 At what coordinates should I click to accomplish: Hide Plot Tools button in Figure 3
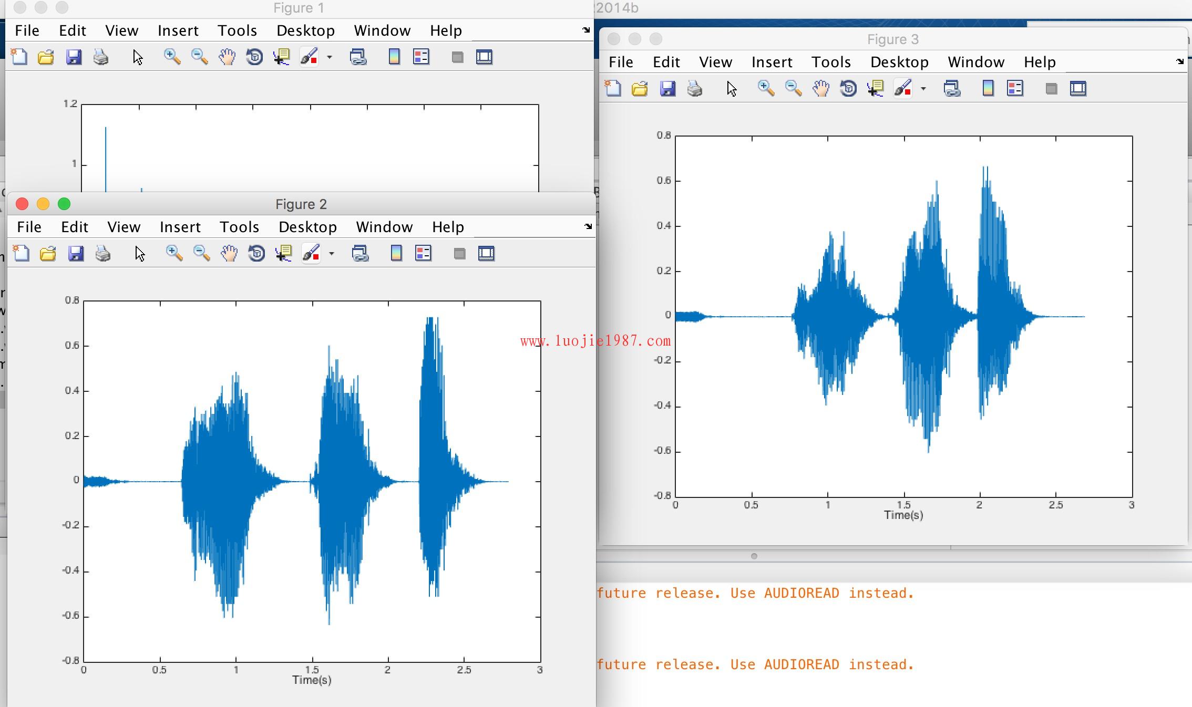click(1051, 89)
